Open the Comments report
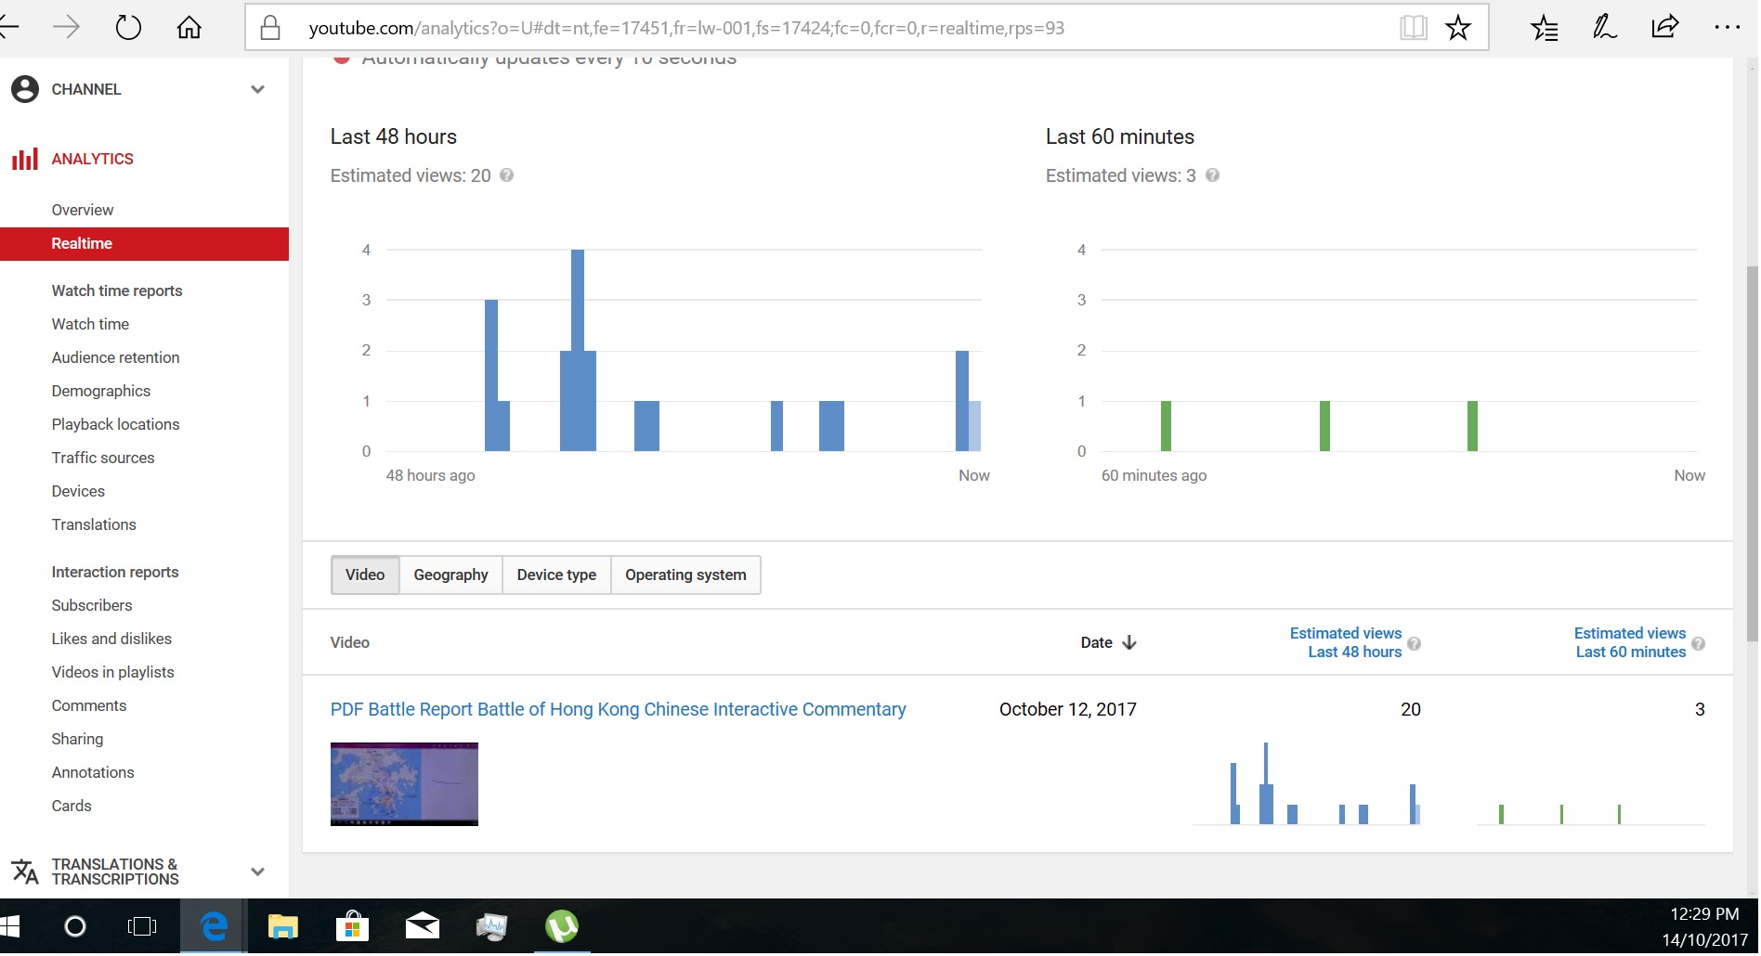1761x956 pixels. tap(88, 705)
